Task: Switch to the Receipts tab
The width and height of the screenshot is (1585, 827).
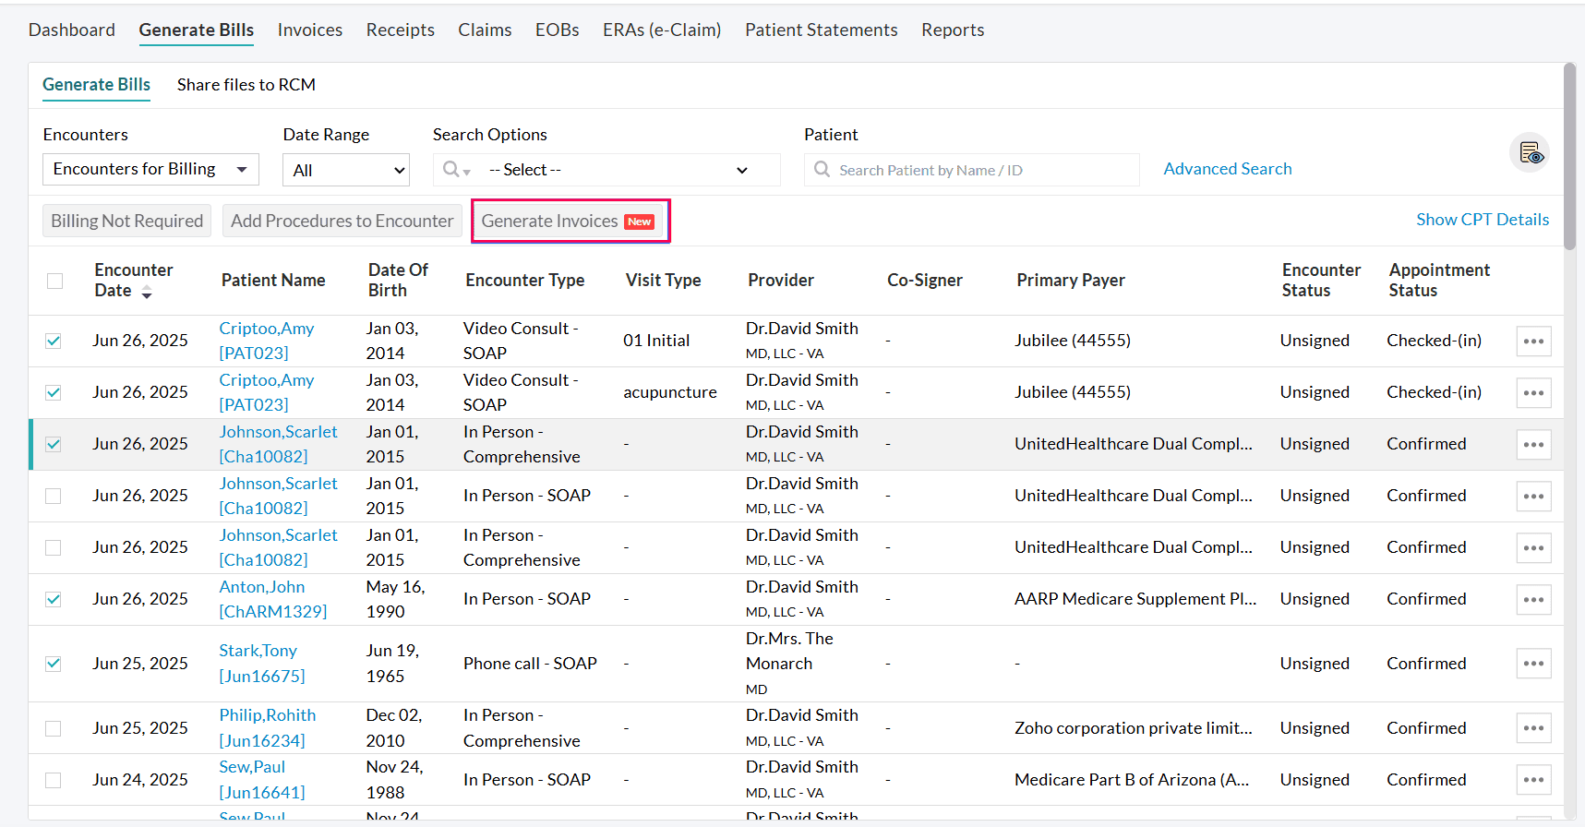Action: pyautogui.click(x=401, y=30)
